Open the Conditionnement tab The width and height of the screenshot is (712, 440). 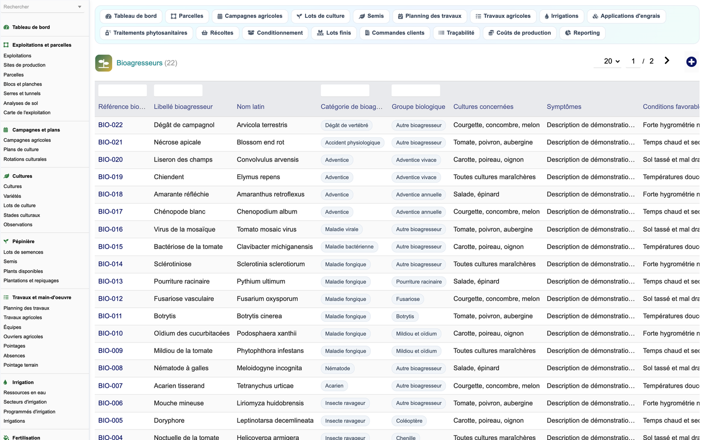point(275,33)
